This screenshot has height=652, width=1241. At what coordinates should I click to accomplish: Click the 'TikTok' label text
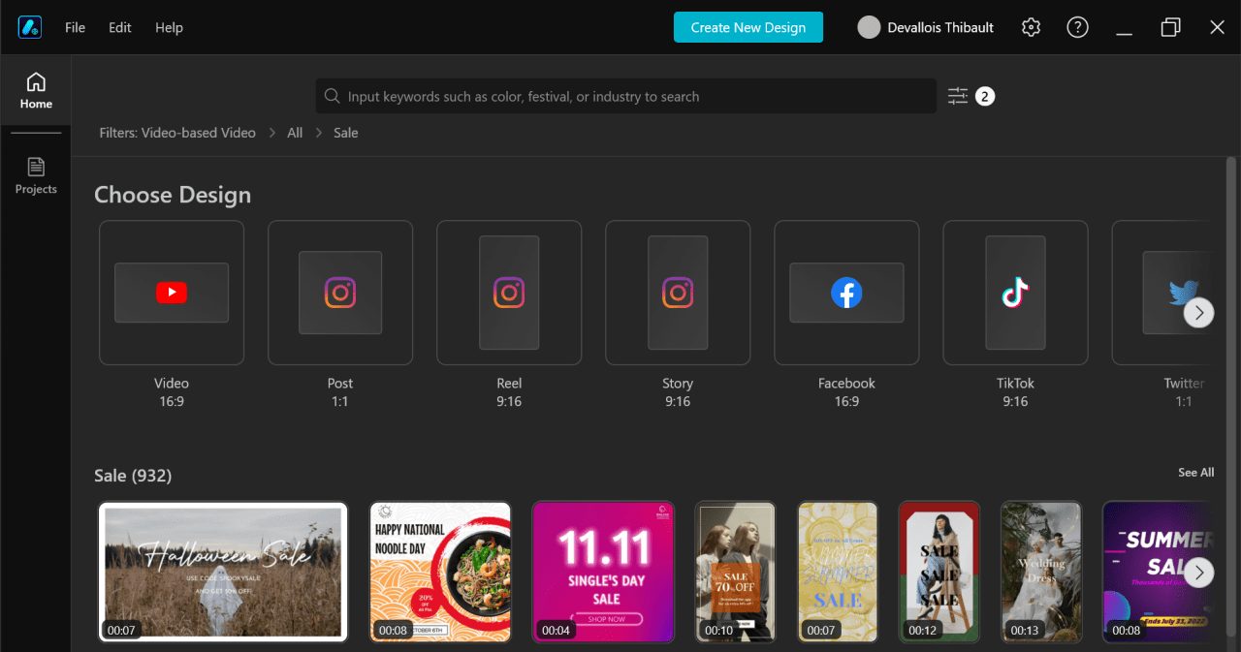tap(1015, 383)
